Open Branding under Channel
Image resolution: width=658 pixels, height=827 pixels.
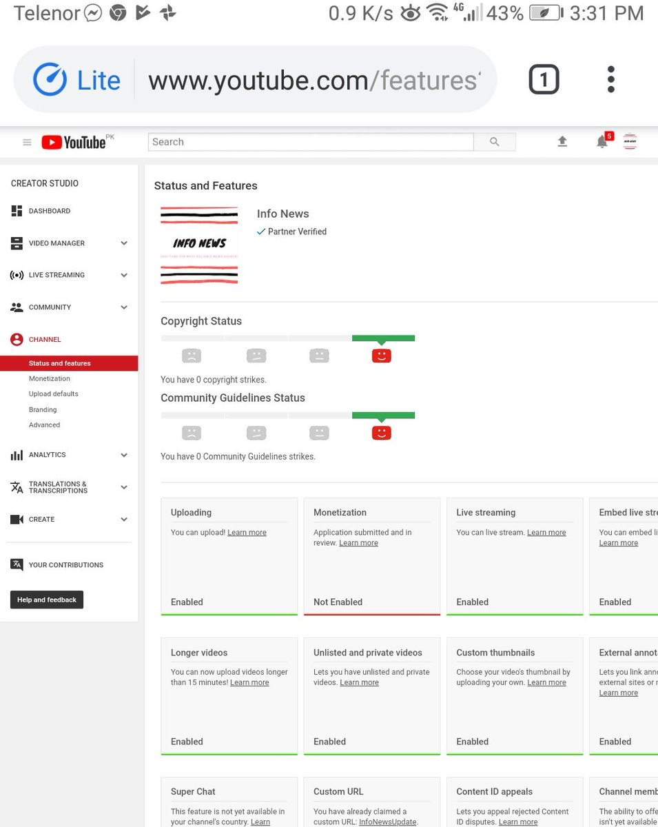pyautogui.click(x=43, y=409)
